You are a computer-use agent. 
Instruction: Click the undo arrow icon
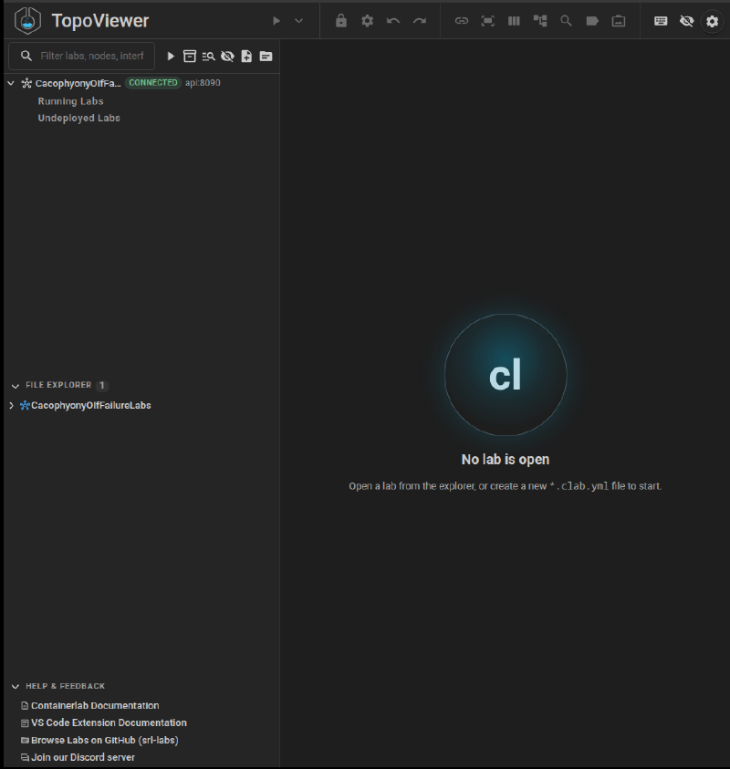pyautogui.click(x=393, y=21)
